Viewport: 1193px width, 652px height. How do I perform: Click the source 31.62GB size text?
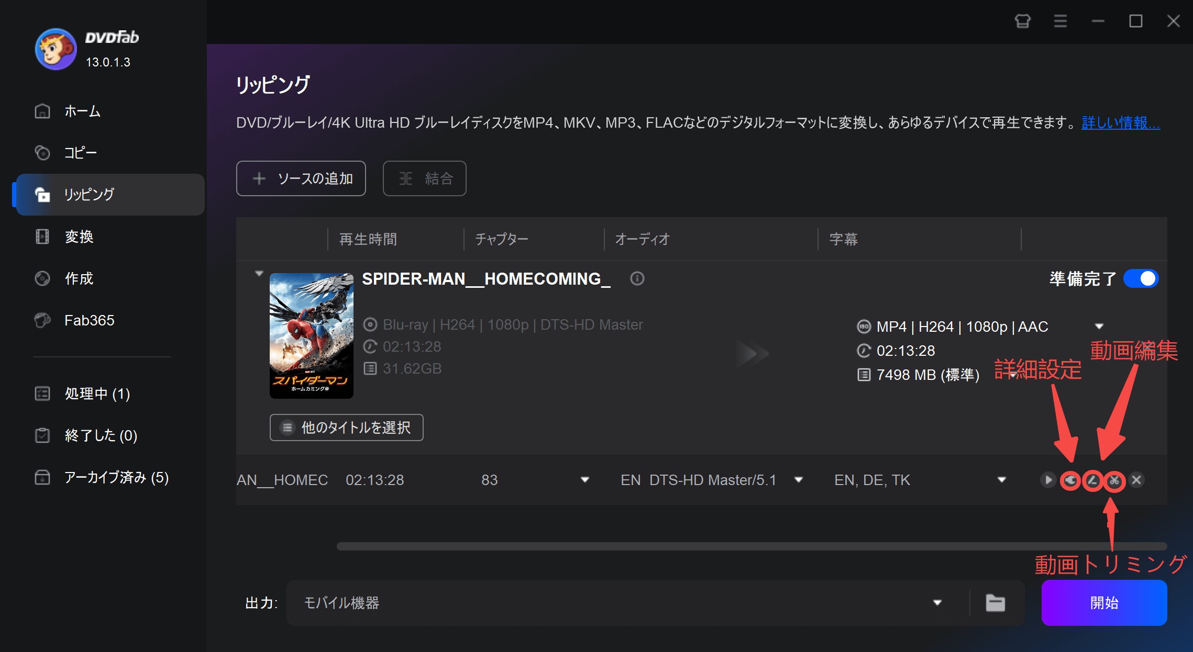pos(412,368)
